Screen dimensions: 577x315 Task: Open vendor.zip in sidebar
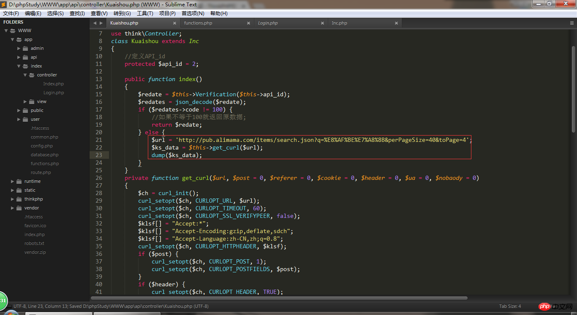pos(35,253)
